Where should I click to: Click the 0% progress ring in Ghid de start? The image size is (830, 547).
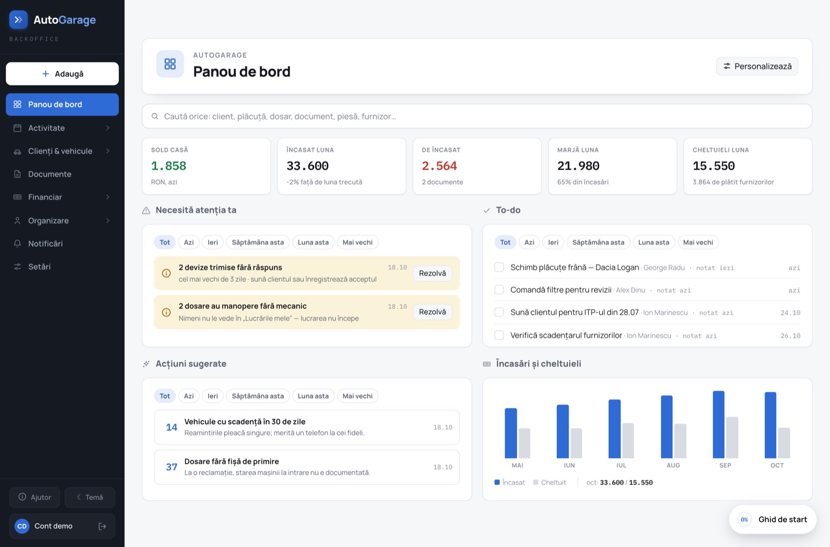click(744, 520)
